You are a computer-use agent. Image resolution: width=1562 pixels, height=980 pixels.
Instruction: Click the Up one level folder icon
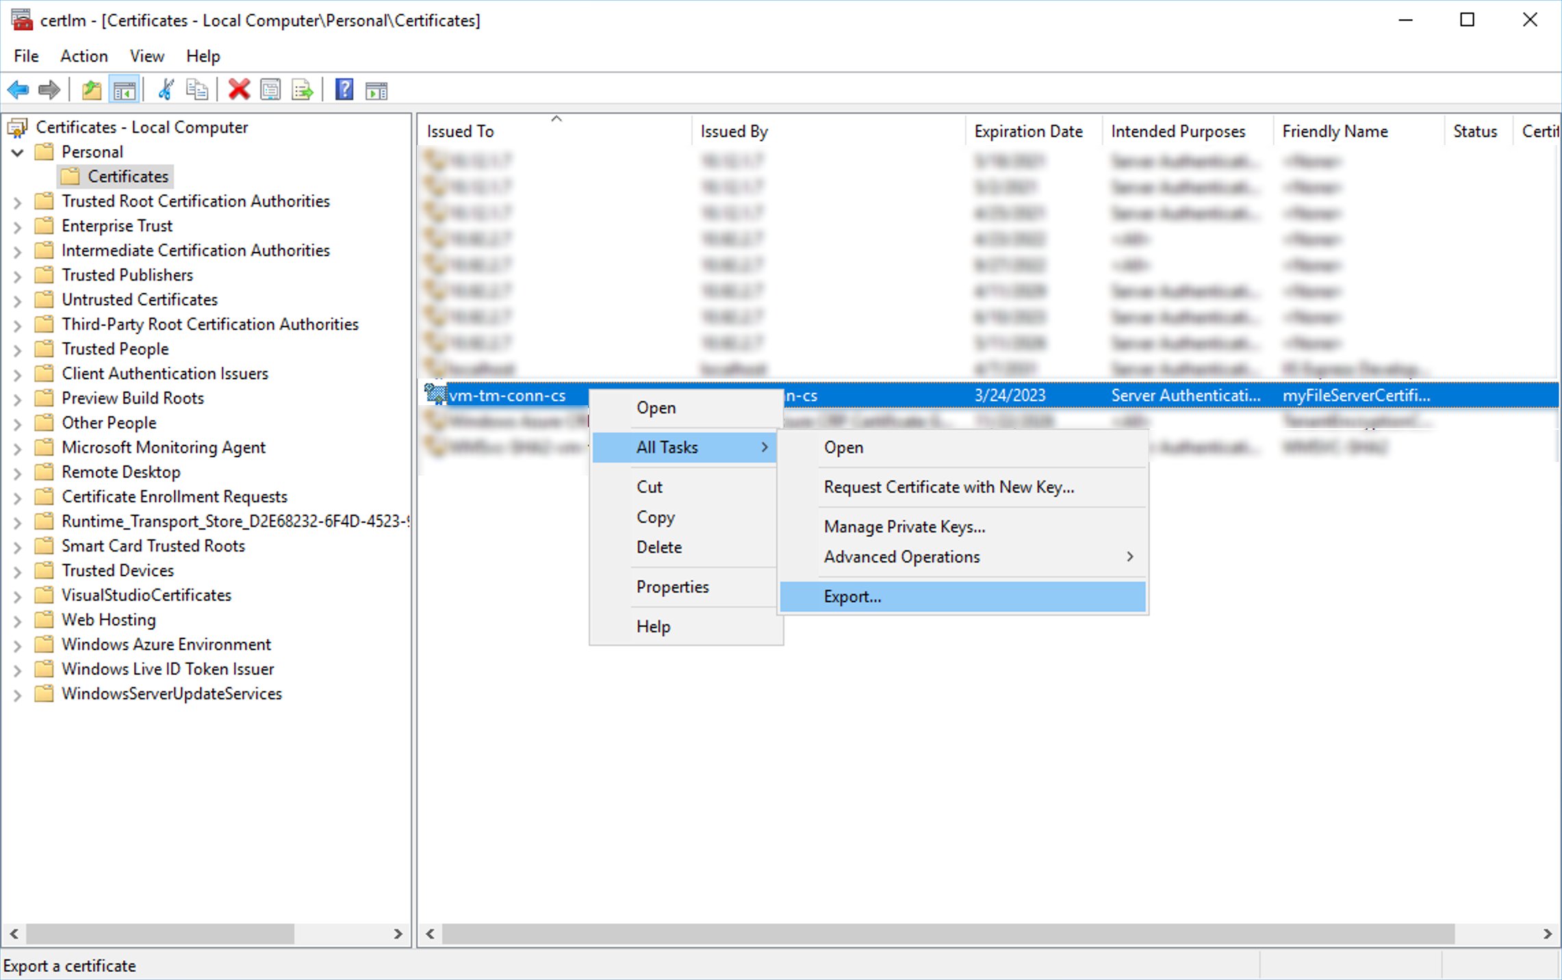[91, 90]
